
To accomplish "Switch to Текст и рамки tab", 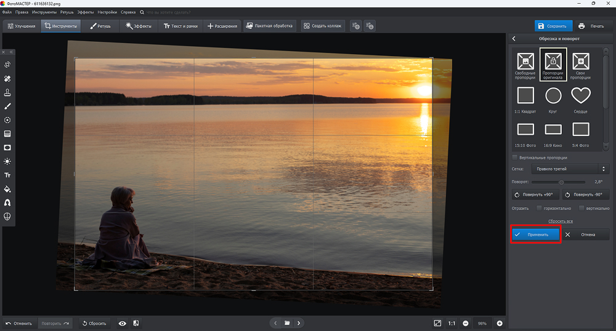I will click(x=180, y=26).
